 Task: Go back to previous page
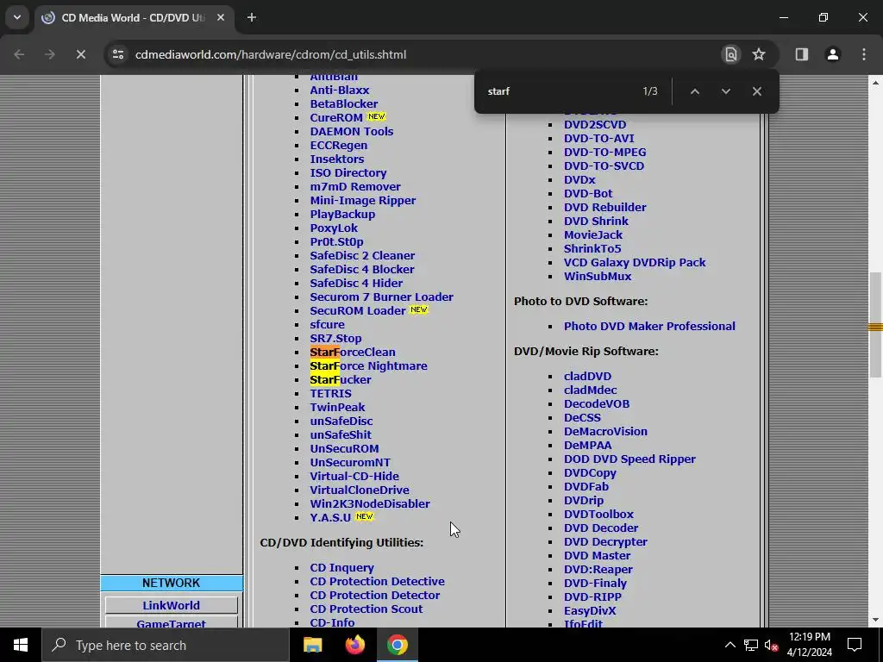[19, 54]
